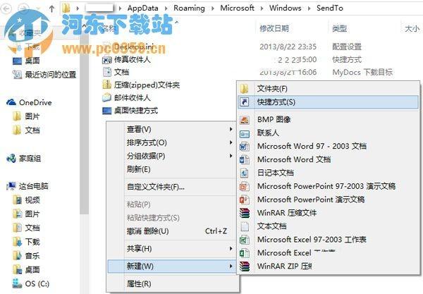This screenshot has height=294, width=423.
Task: Click Windows in the address breadcrumb
Action: pyautogui.click(x=285, y=8)
